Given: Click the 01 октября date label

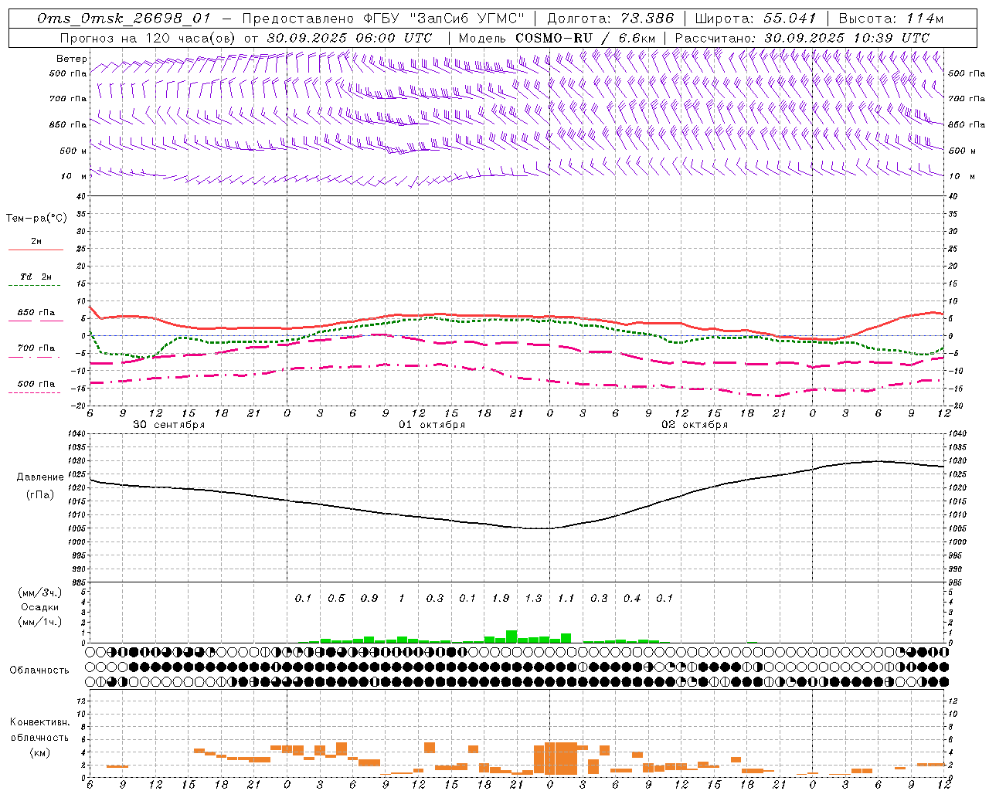Looking at the screenshot, I should click(x=432, y=425).
